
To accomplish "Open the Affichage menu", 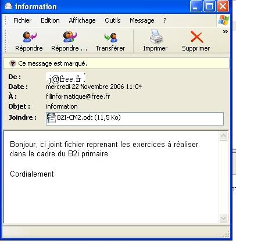I will tap(82, 20).
